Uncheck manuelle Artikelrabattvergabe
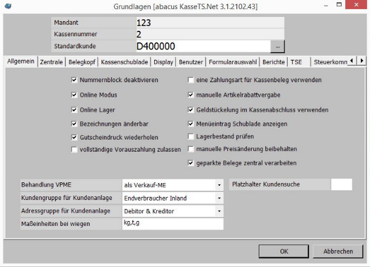The image size is (370, 267). tap(190, 95)
